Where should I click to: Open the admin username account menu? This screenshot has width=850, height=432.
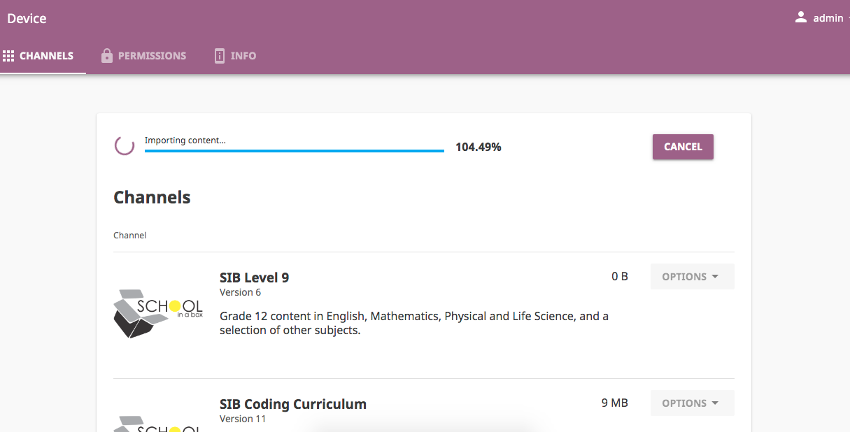(x=828, y=19)
